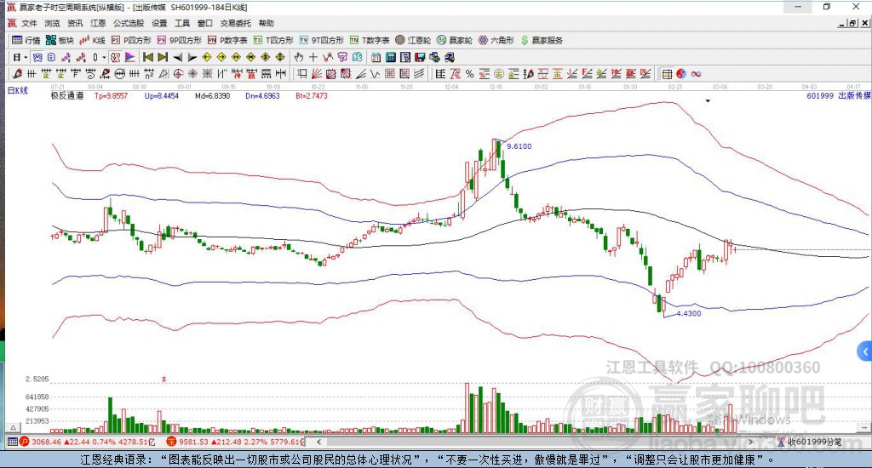This screenshot has height=468, width=872.
Task: Launch the 江恩轮 tool
Action: 413,40
